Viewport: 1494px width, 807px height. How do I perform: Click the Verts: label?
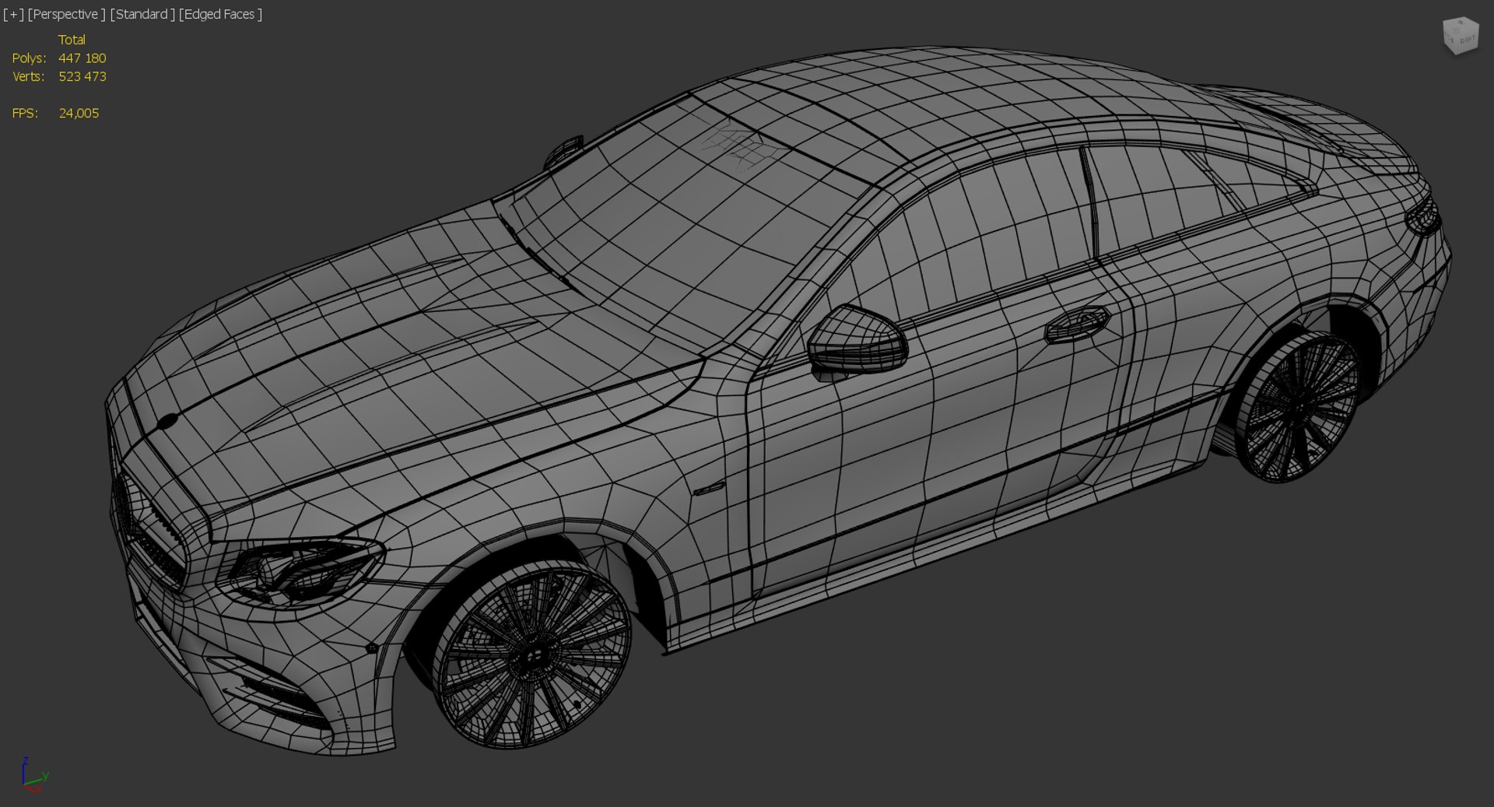pyautogui.click(x=28, y=76)
